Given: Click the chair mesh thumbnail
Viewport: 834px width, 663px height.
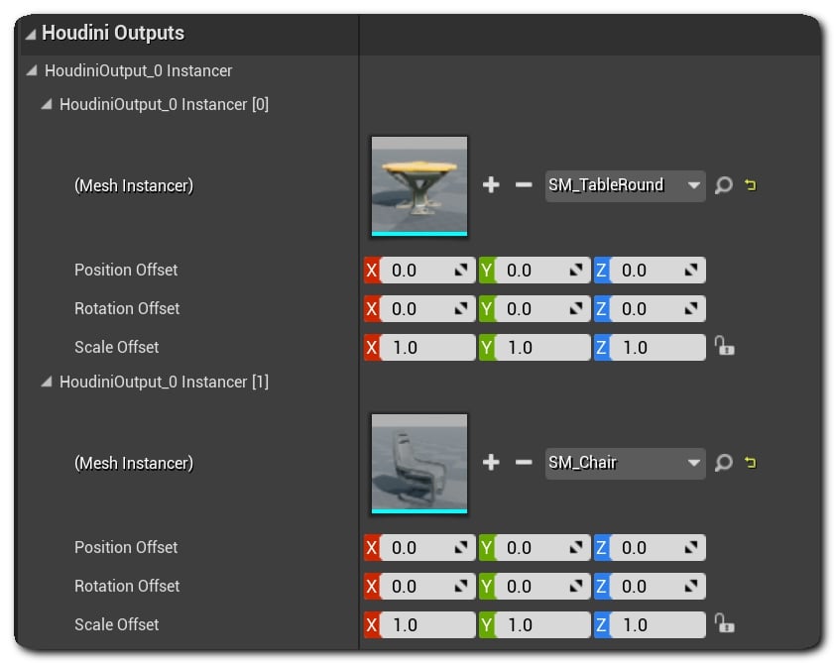Looking at the screenshot, I should coord(419,464).
